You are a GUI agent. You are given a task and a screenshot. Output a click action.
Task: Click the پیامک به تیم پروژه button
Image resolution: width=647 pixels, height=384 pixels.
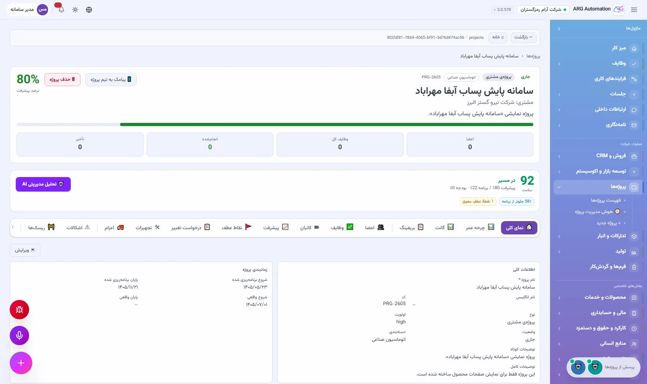coord(111,80)
